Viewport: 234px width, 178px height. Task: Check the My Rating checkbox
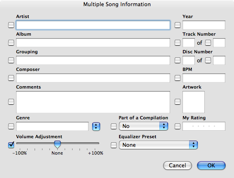178,126
